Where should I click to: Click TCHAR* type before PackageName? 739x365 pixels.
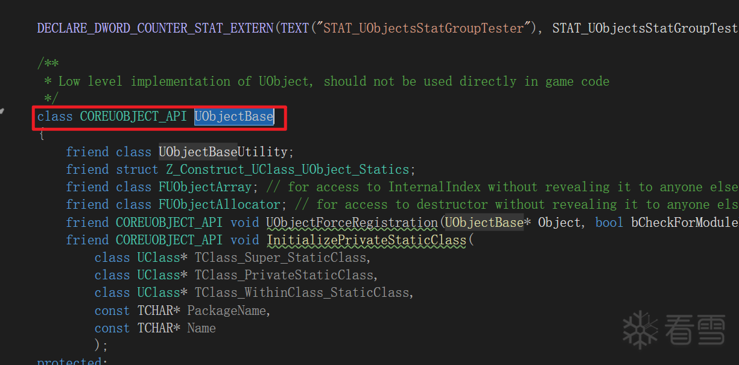(159, 311)
